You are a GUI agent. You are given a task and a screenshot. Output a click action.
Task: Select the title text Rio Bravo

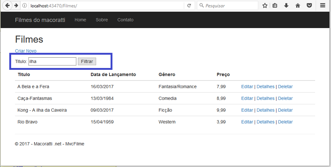27,122
